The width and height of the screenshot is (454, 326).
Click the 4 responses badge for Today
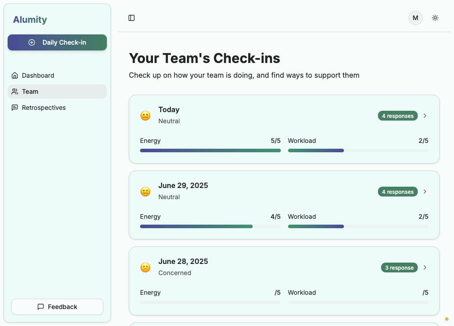(x=398, y=116)
